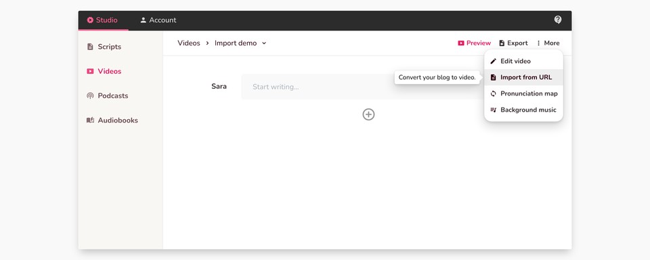Click the Background music note icon

[493, 110]
